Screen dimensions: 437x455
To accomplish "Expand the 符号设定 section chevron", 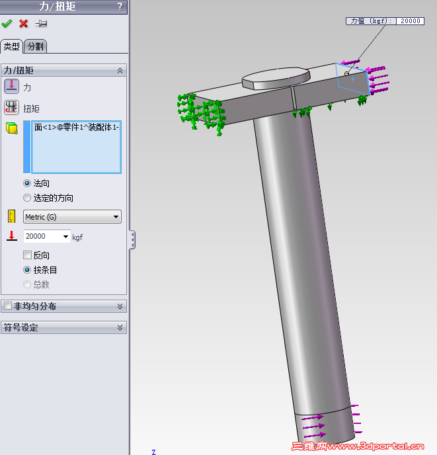I will pyautogui.click(x=120, y=327).
